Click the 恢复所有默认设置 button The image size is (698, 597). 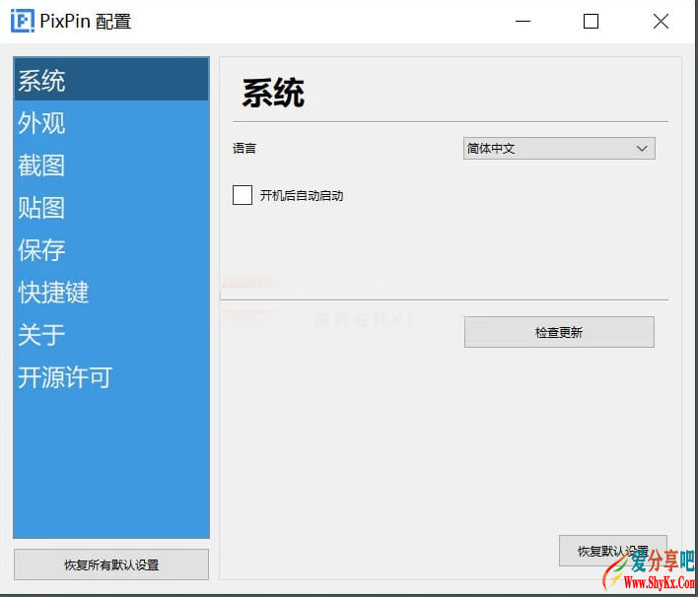[x=110, y=564]
